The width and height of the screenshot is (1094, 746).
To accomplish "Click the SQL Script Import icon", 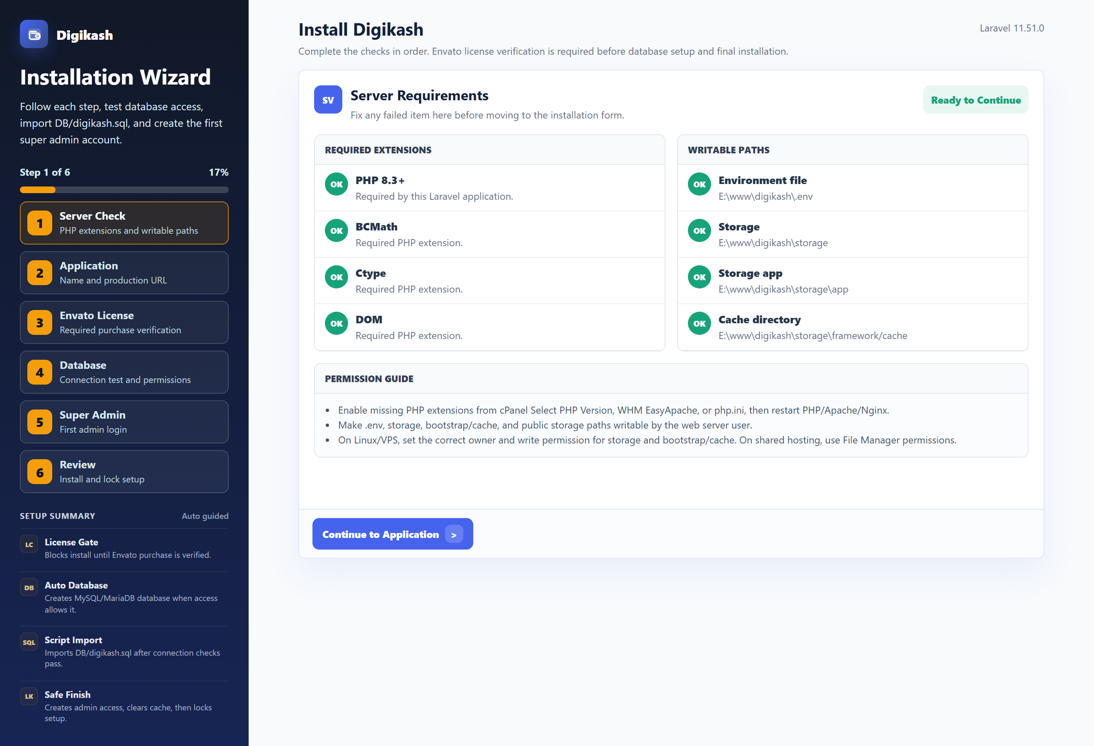I will pyautogui.click(x=29, y=642).
